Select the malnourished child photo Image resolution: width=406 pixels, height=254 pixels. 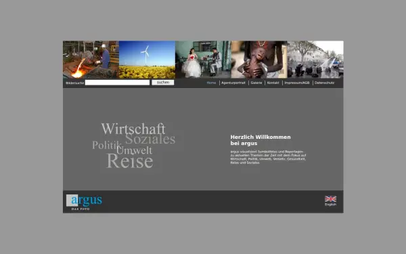(259, 60)
